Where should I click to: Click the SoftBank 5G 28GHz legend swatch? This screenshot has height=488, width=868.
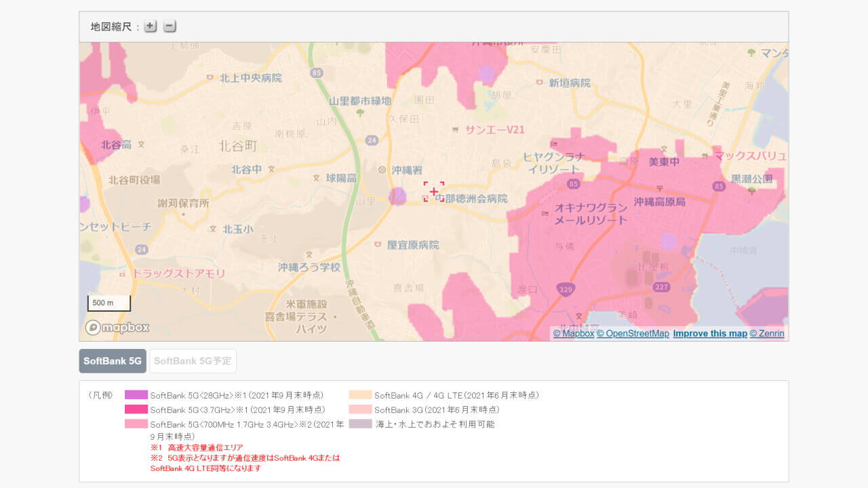click(136, 395)
